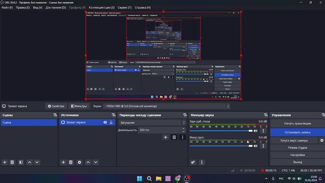Open Settings from Controls panel

coord(298,155)
